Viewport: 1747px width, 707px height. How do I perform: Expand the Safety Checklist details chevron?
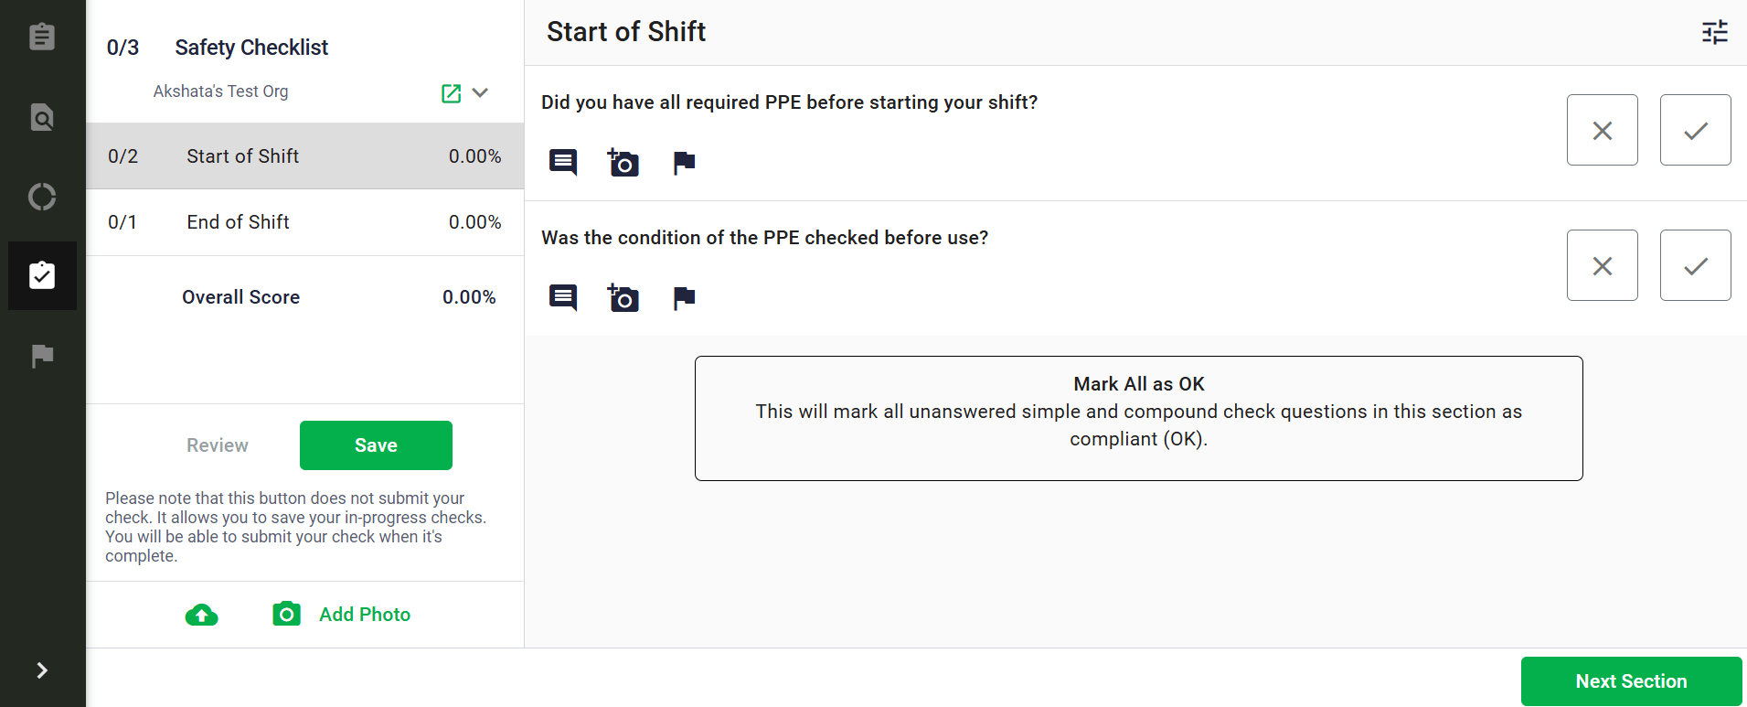[481, 92]
